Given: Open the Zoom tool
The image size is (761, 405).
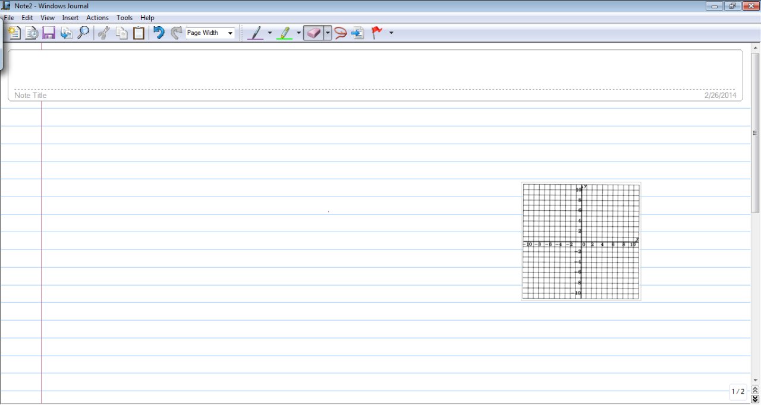Looking at the screenshot, I should (x=83, y=33).
